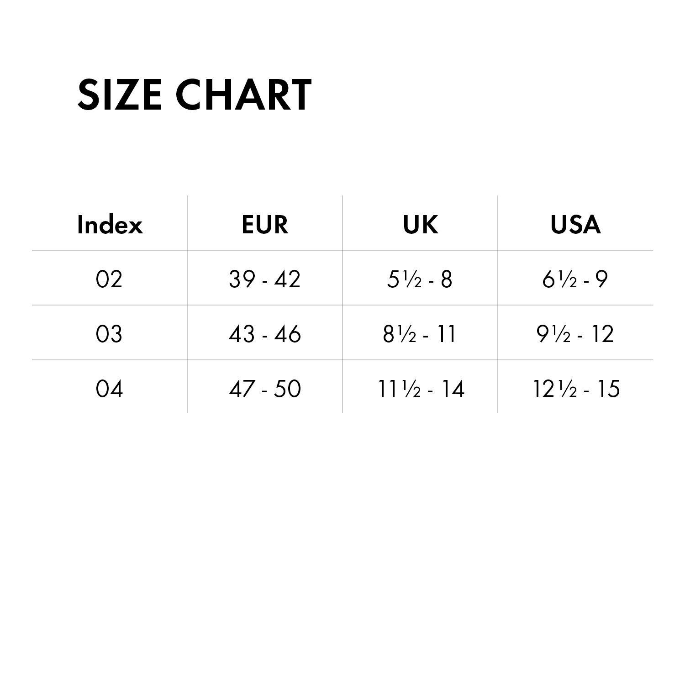This screenshot has width=685, height=685.
Task: Click the USA size range 6½ - 9
Action: point(575,279)
